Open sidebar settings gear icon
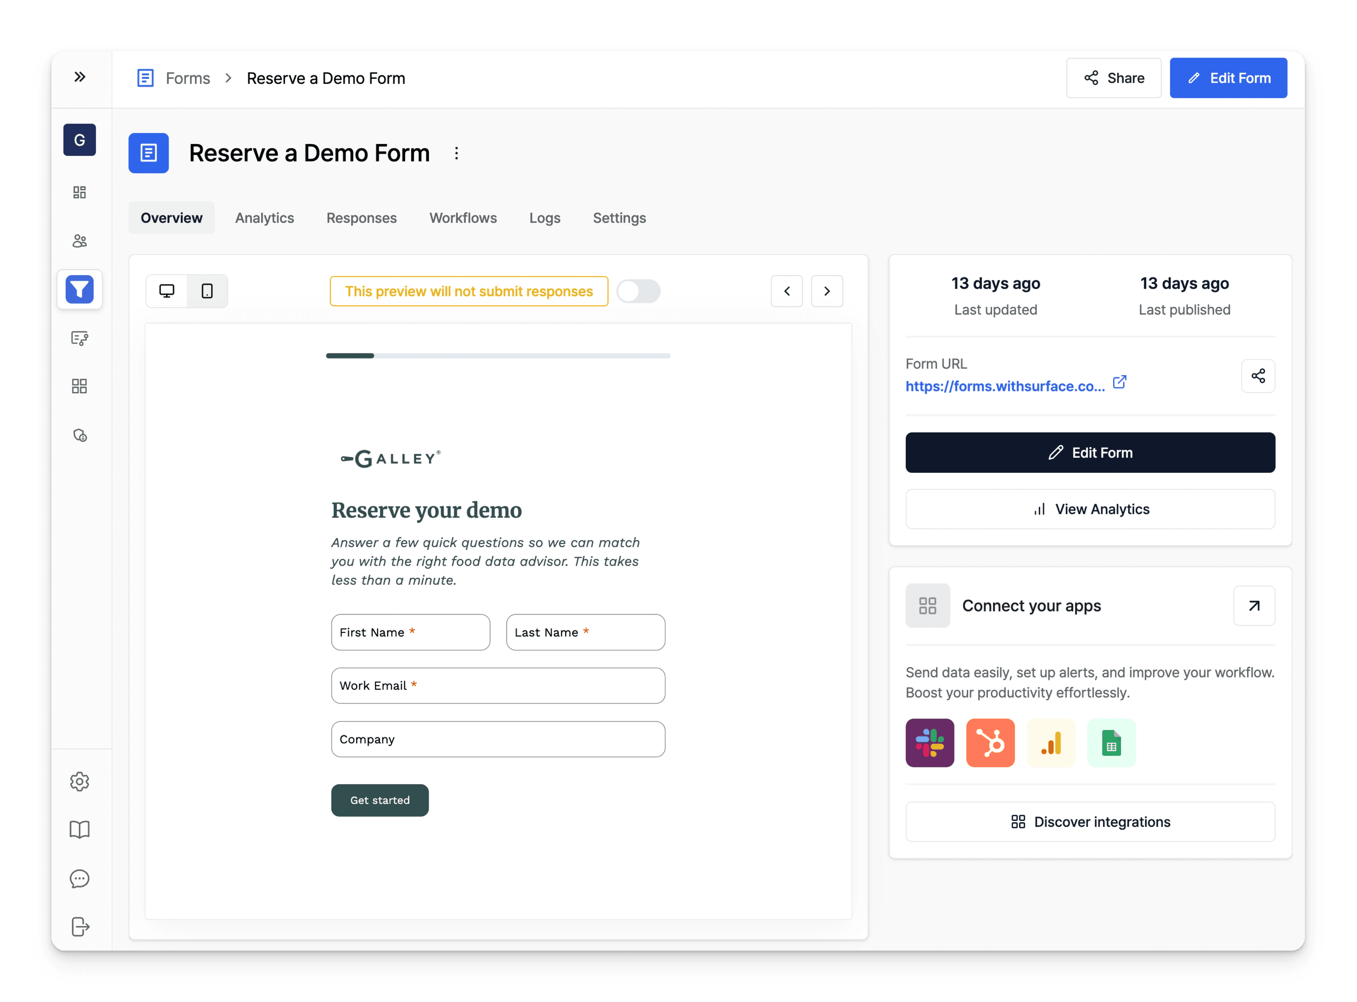 click(80, 781)
